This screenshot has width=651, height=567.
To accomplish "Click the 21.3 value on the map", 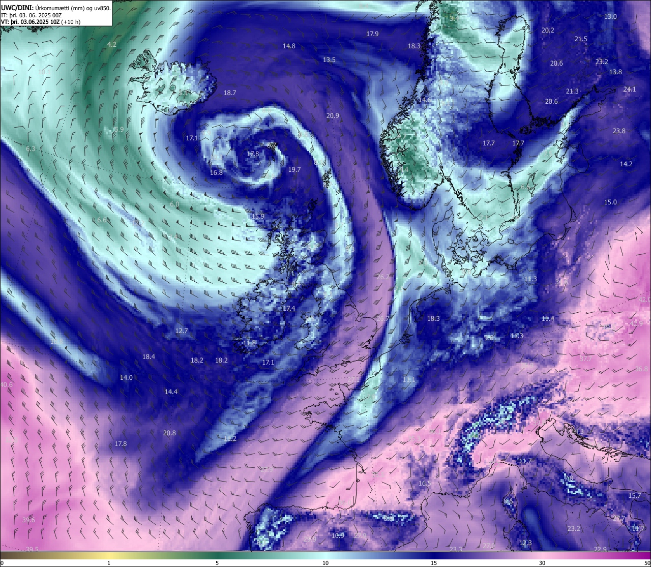I will [x=572, y=92].
